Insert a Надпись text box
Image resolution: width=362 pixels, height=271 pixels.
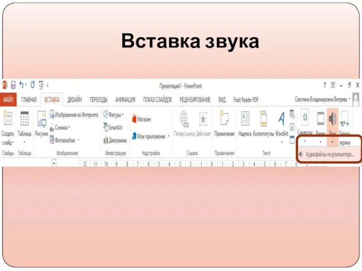pos(245,123)
